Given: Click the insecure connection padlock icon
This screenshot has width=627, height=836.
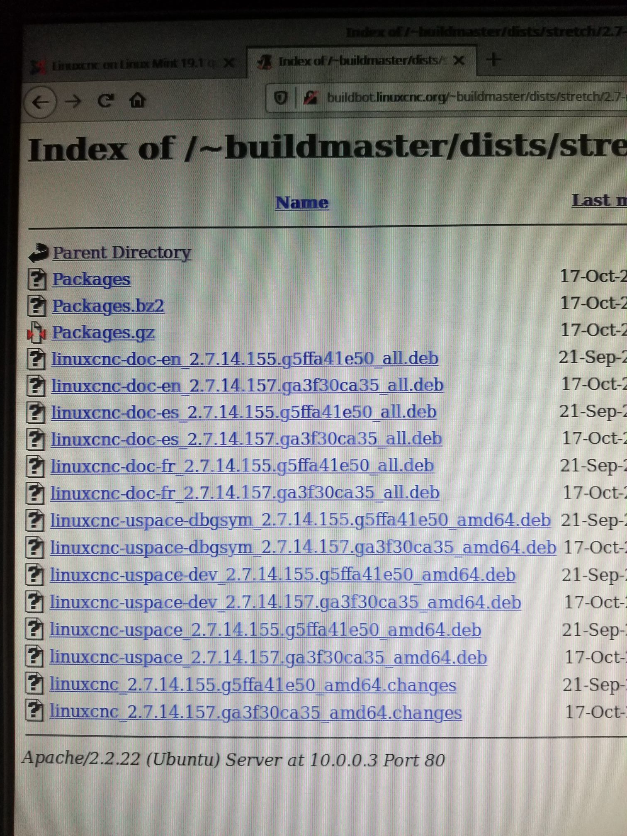Looking at the screenshot, I should pos(310,97).
